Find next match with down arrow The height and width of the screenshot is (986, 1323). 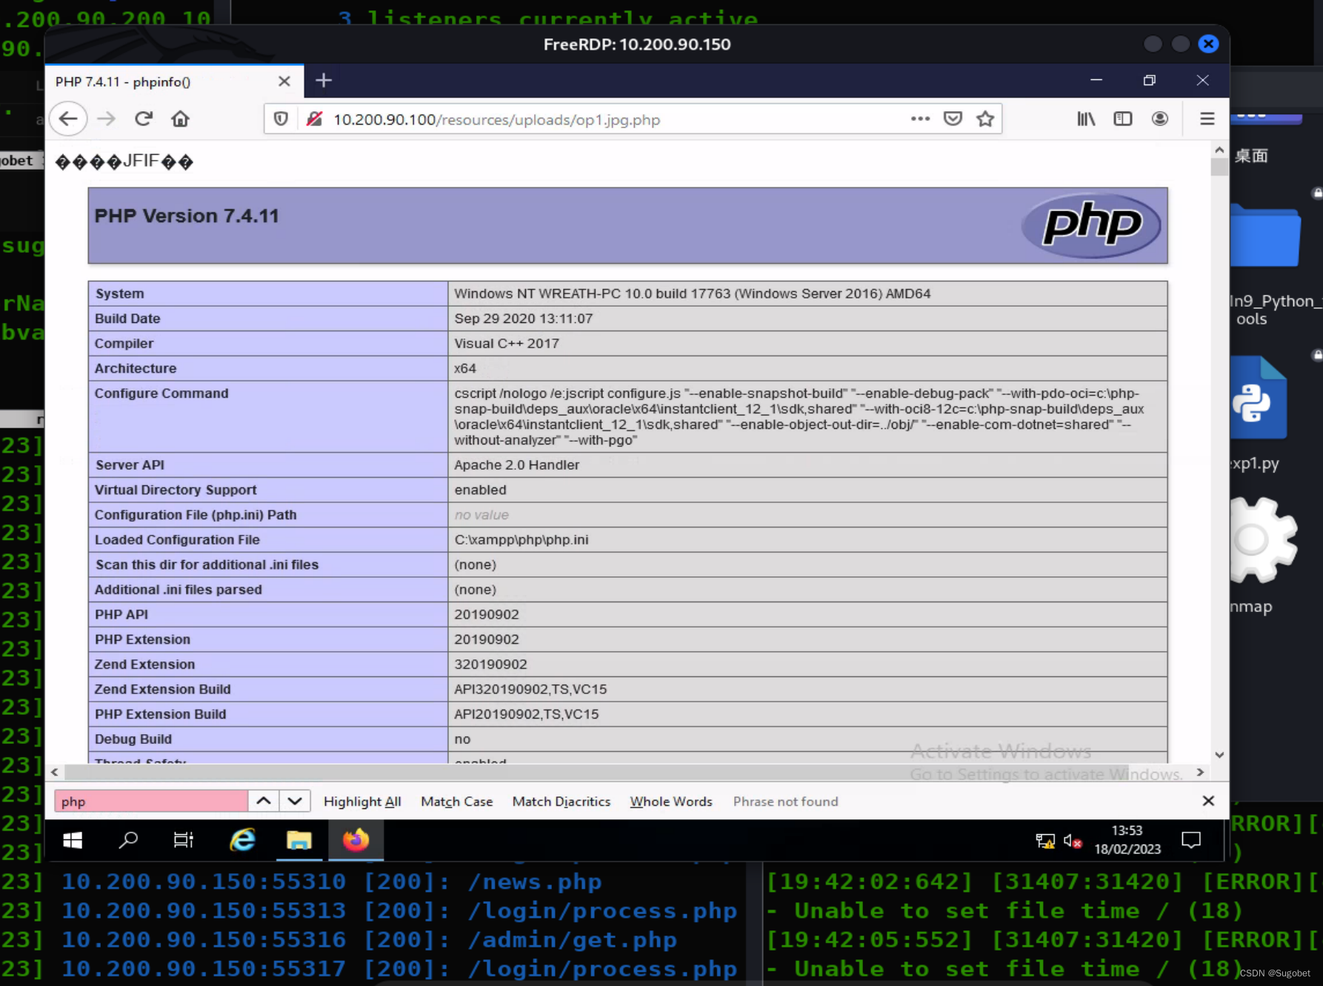[295, 801]
